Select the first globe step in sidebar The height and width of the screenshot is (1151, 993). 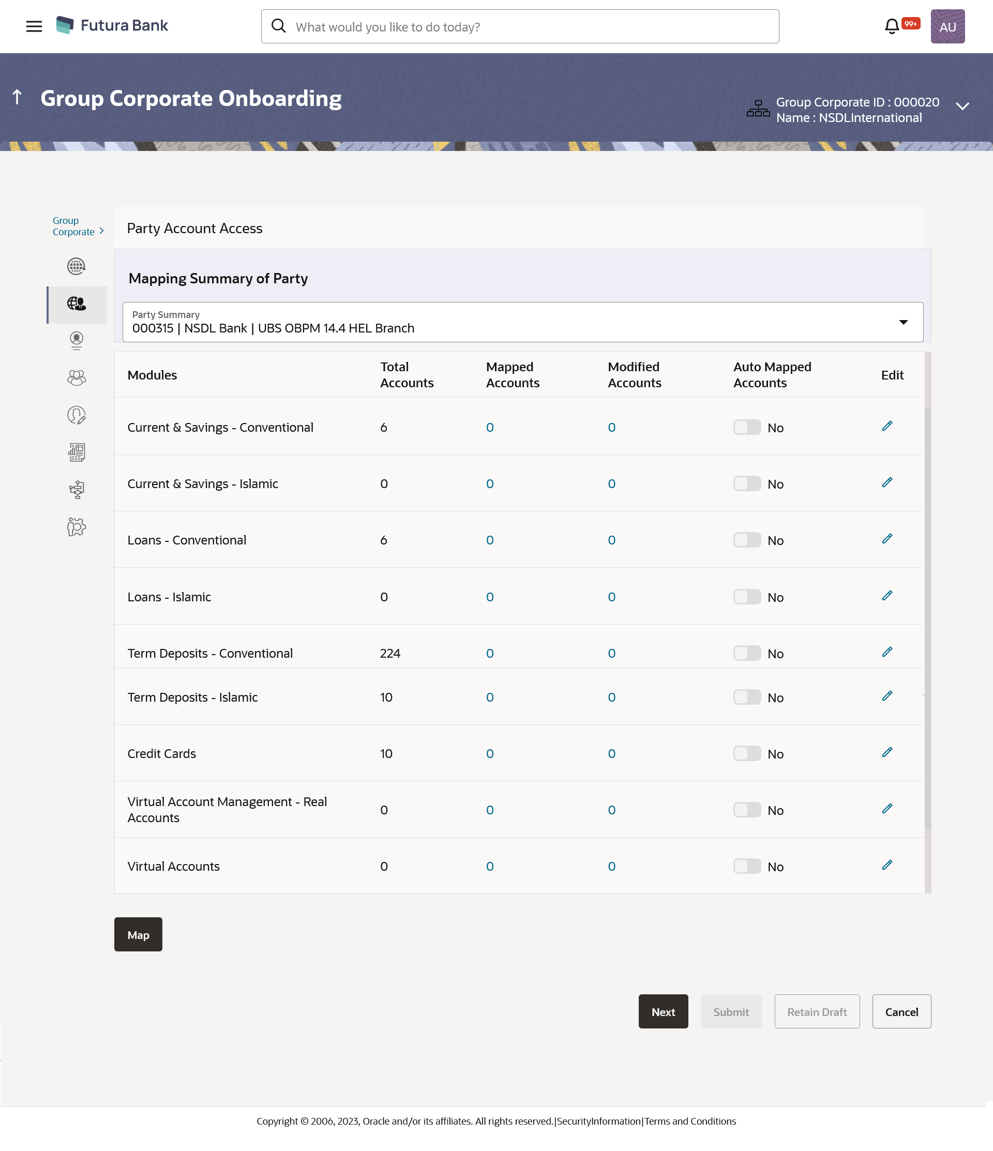point(77,267)
